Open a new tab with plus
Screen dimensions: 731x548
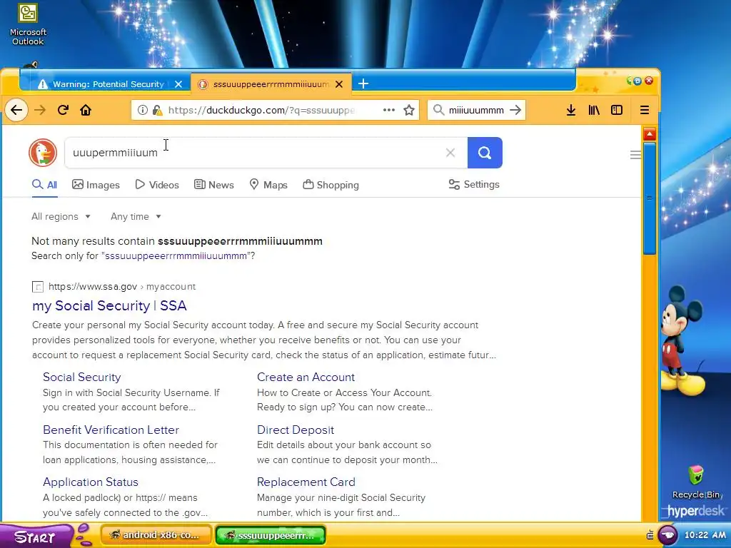(x=363, y=83)
